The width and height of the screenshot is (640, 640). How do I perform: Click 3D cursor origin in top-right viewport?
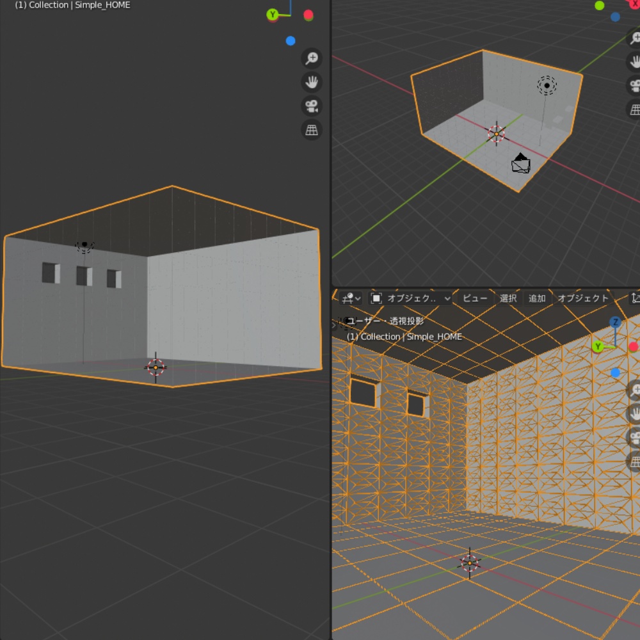[497, 134]
